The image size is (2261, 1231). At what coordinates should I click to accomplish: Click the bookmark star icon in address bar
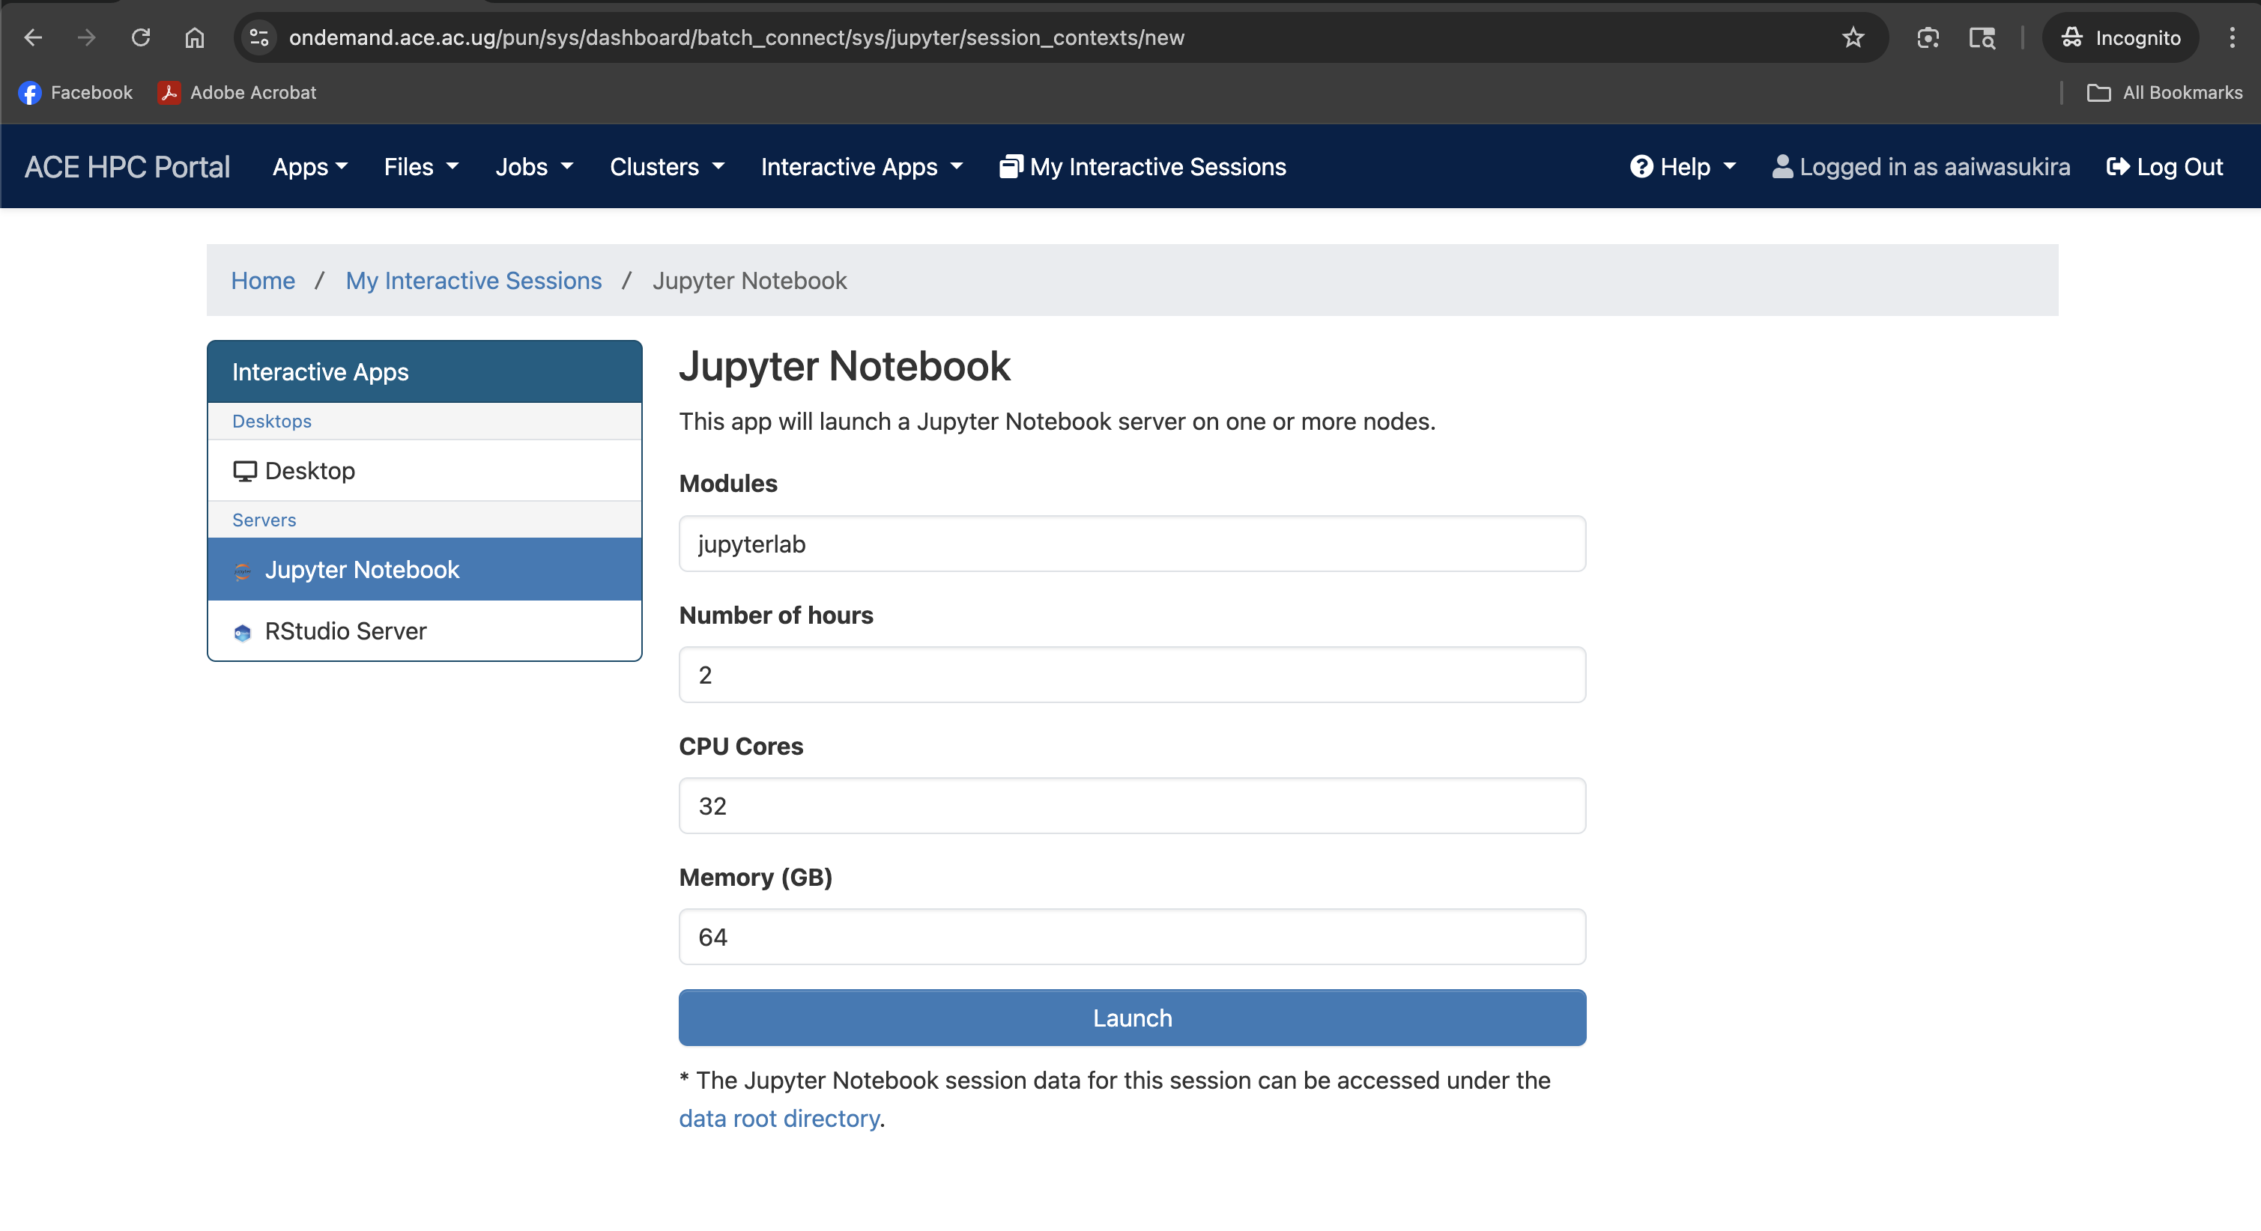point(1852,37)
